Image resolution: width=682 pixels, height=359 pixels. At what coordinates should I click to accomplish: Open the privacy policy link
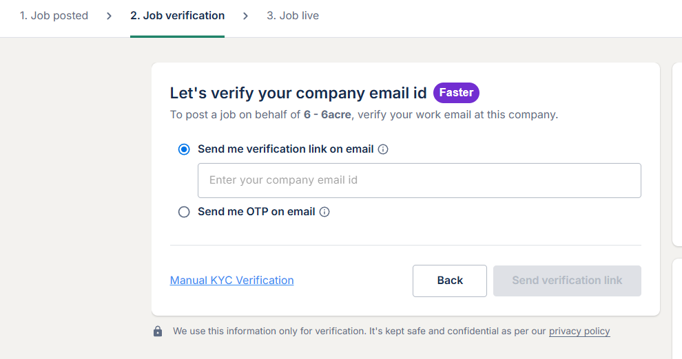pos(579,331)
